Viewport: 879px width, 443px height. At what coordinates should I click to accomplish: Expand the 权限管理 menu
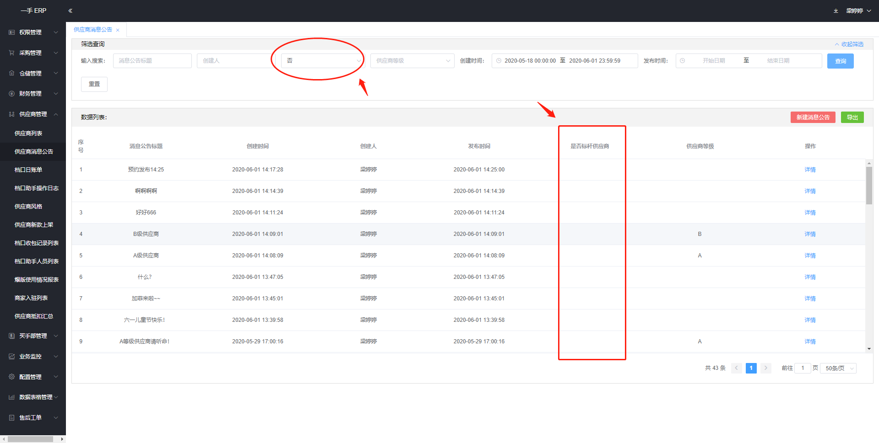56,32
